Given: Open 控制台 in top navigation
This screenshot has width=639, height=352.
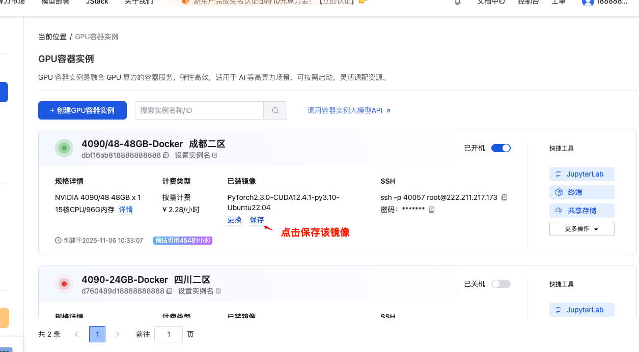Looking at the screenshot, I should (x=528, y=3).
